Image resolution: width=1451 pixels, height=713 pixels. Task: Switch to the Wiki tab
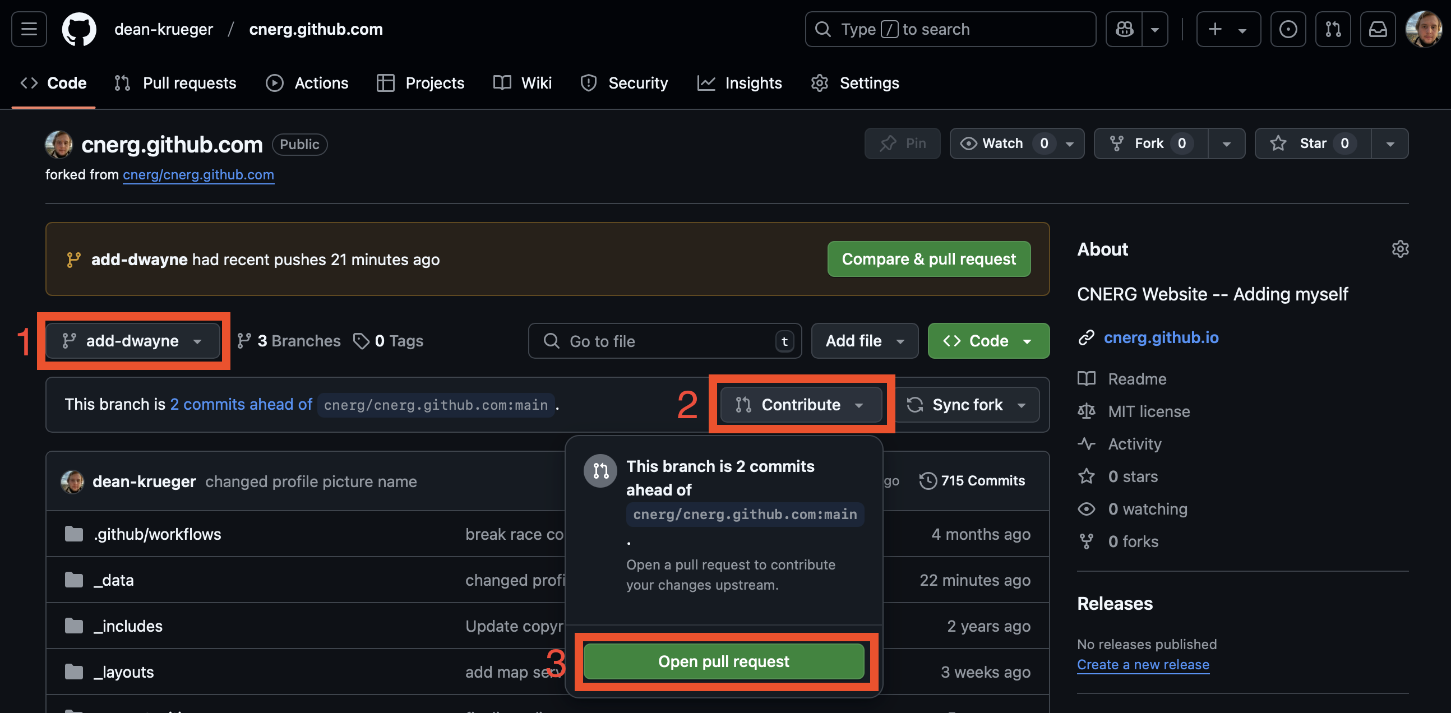pyautogui.click(x=522, y=83)
